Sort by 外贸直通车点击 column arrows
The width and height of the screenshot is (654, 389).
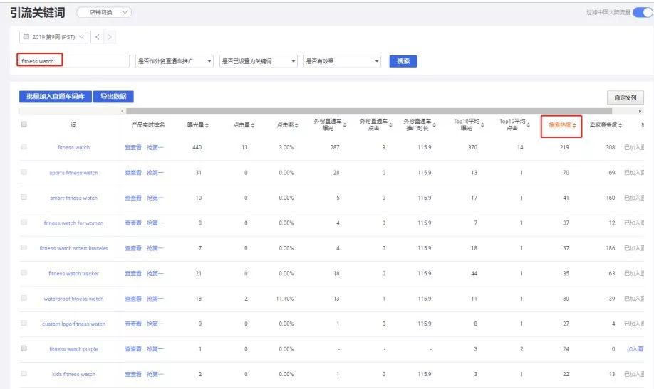point(390,125)
